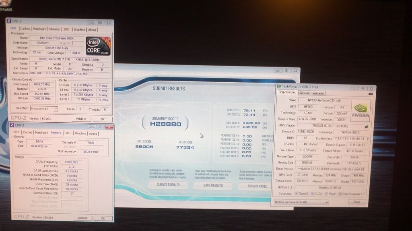Click the CPU score value "77334"

click(x=185, y=148)
